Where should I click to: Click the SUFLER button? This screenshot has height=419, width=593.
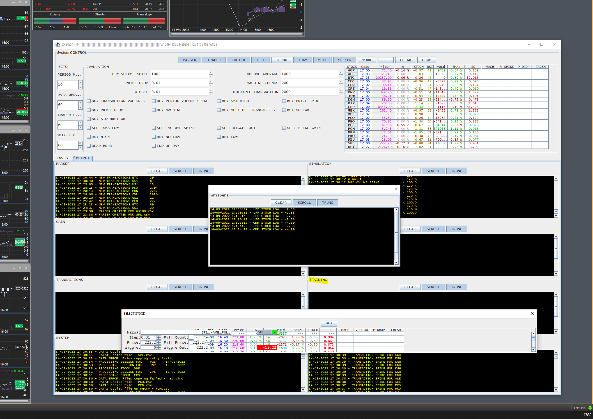(x=344, y=60)
